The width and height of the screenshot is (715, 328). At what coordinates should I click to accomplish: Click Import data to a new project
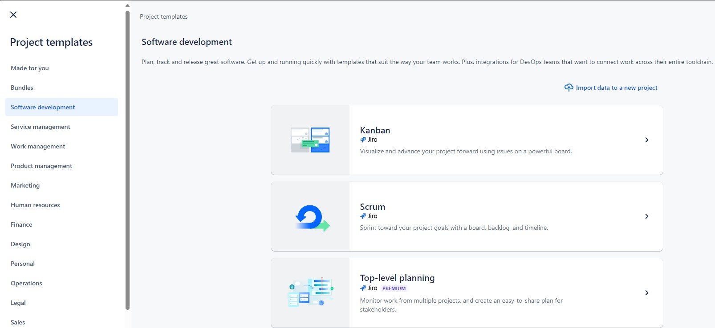(x=616, y=88)
